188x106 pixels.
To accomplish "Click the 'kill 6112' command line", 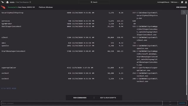I will tap(9, 88).
